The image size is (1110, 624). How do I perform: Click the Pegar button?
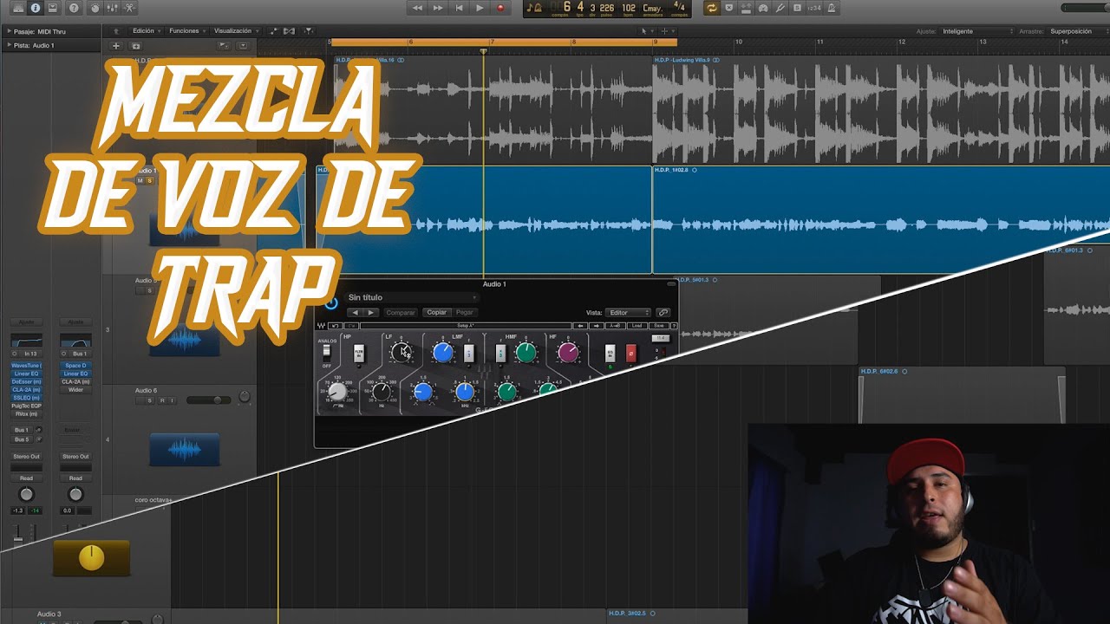click(x=464, y=312)
